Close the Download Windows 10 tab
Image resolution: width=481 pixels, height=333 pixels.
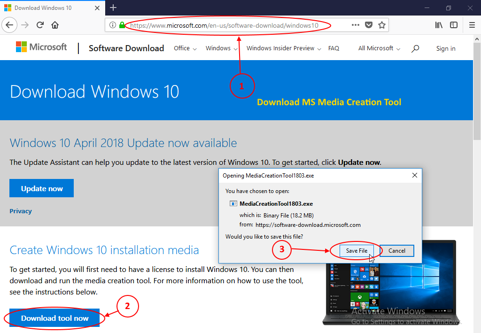tap(97, 8)
